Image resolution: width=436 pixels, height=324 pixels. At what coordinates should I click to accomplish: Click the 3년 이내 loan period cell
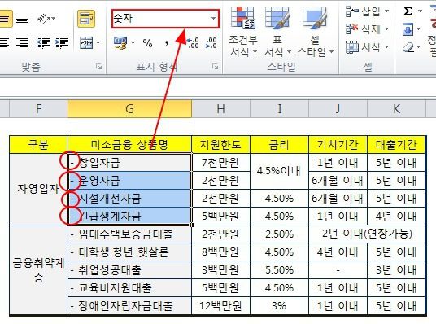pos(396,270)
